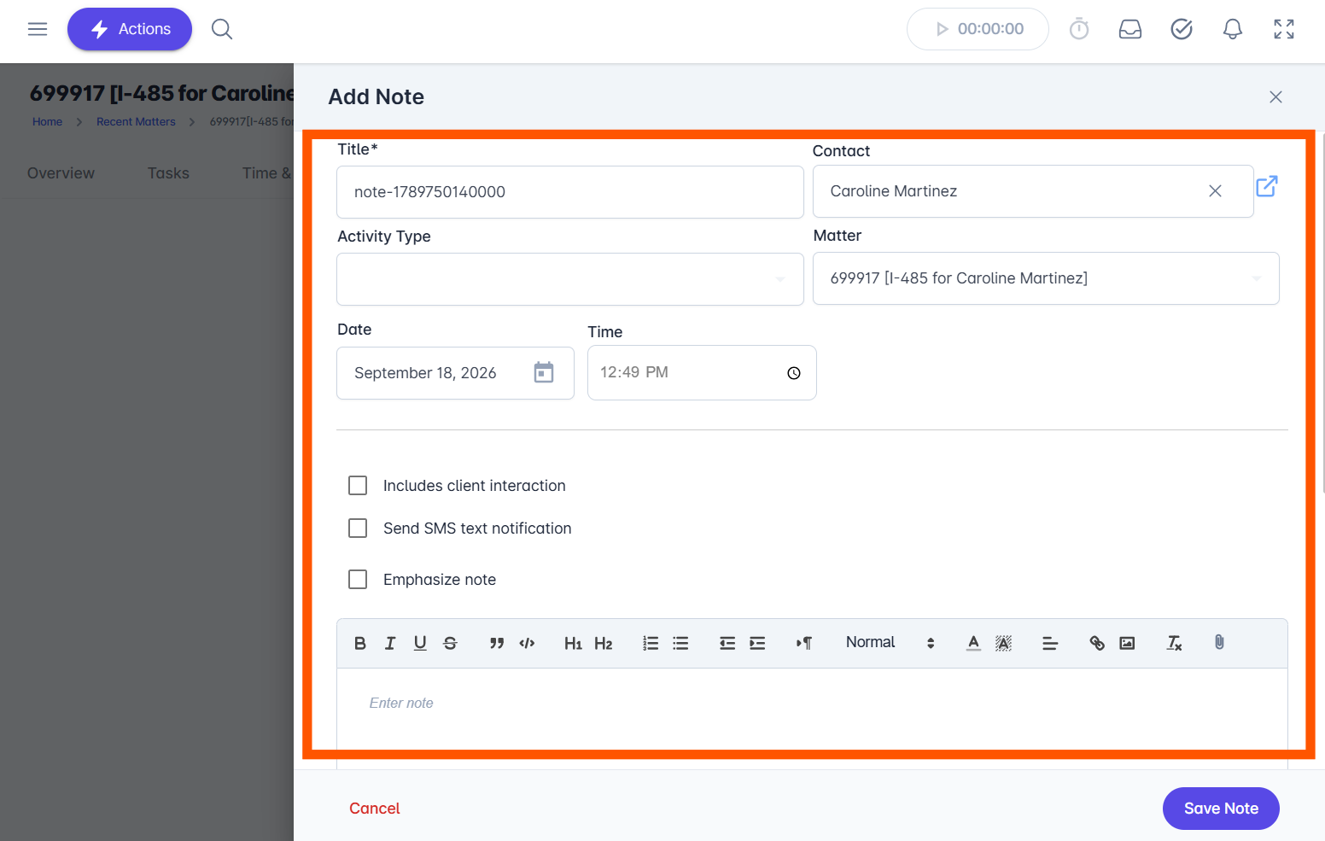Apply Heading 2 style
The image size is (1325, 841).
(604, 643)
